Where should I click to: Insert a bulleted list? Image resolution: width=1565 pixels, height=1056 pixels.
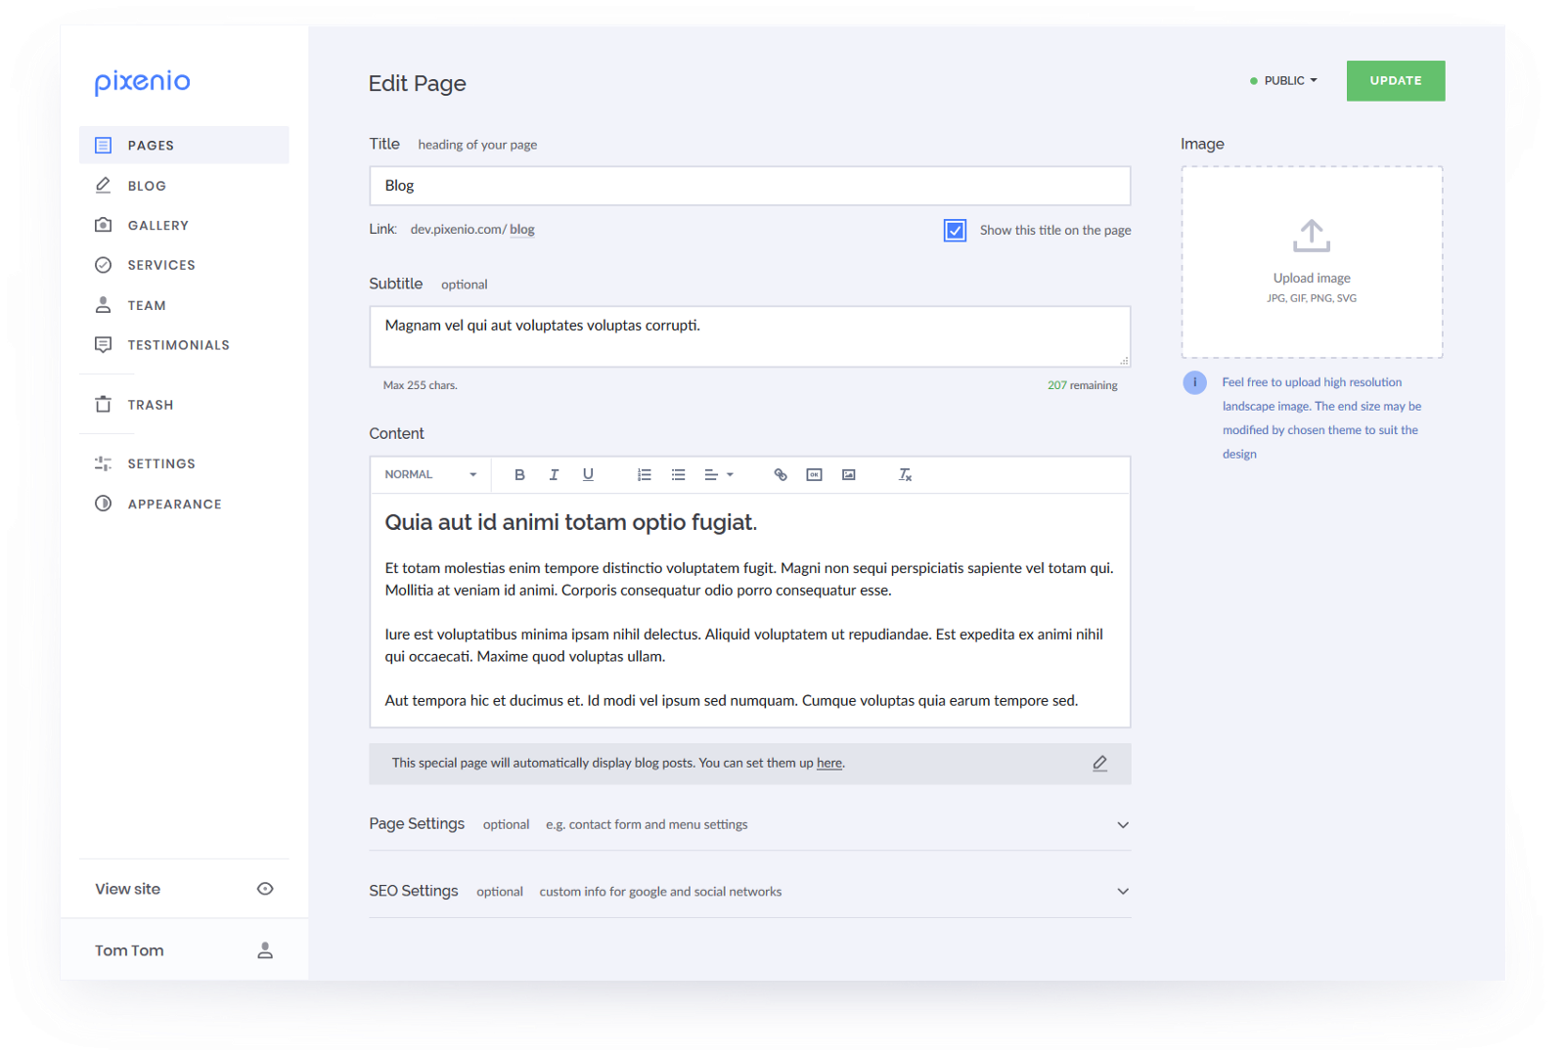point(678,475)
